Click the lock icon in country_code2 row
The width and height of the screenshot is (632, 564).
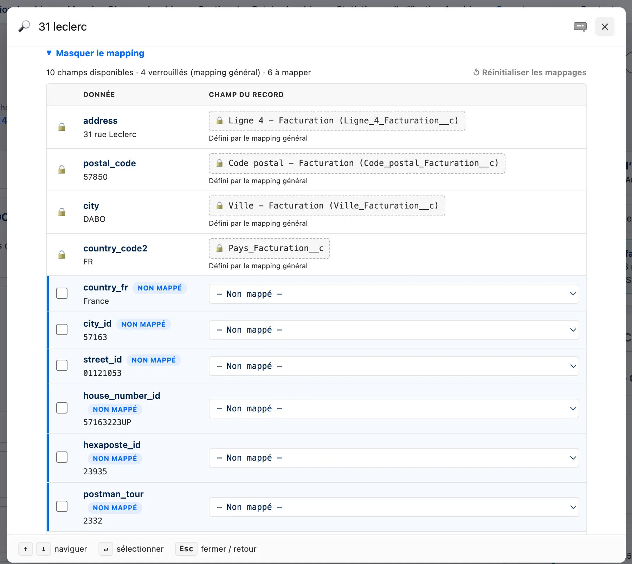[62, 255]
